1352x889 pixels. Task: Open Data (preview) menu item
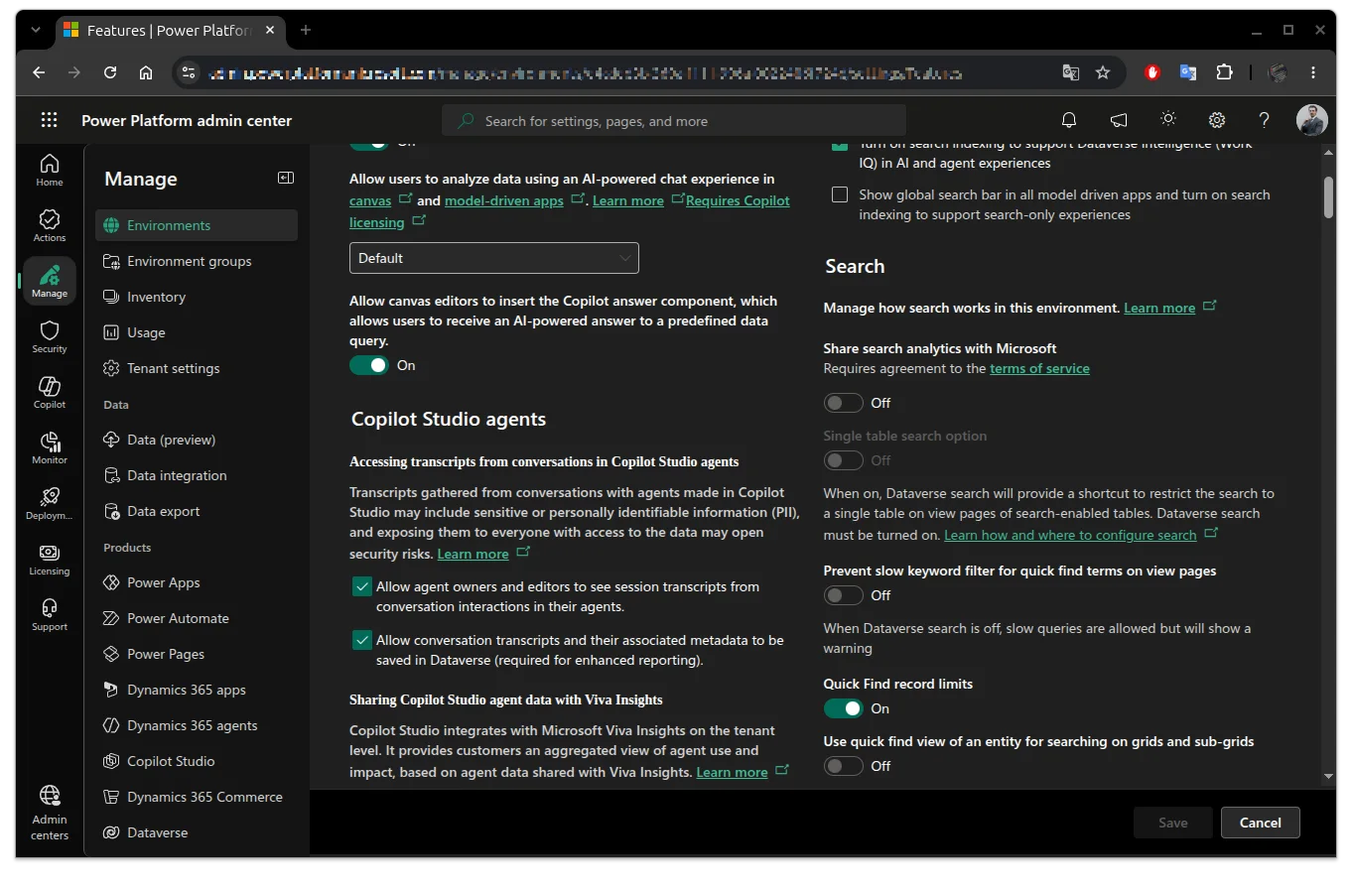[197, 440]
